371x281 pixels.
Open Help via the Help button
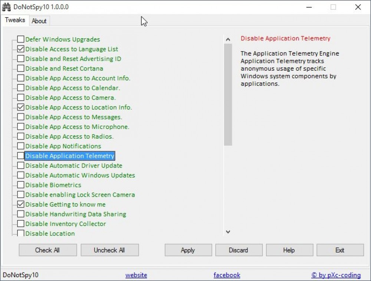pyautogui.click(x=290, y=250)
